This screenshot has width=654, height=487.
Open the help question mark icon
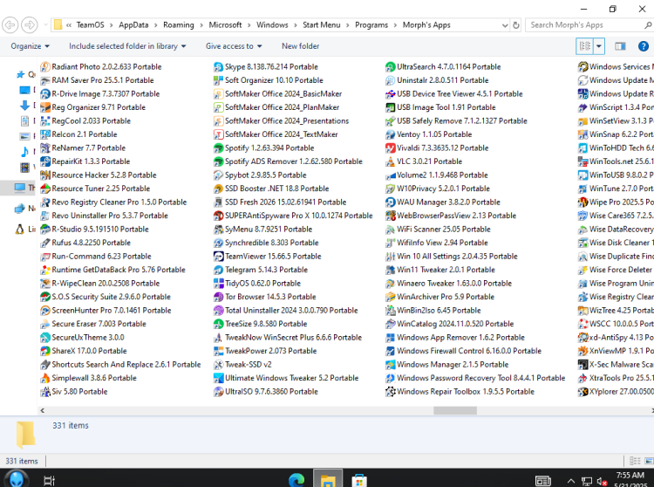pyautogui.click(x=644, y=46)
